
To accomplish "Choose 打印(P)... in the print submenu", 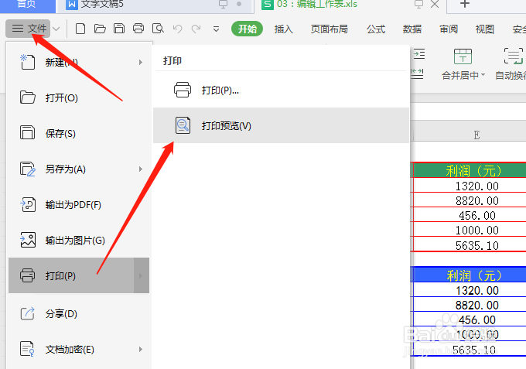I will click(281, 91).
